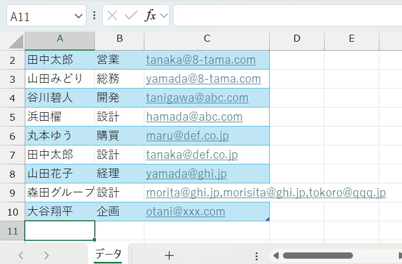This screenshot has height=264, width=402.
Task: Click the Cancel X icon in formula bar
Action: (112, 16)
